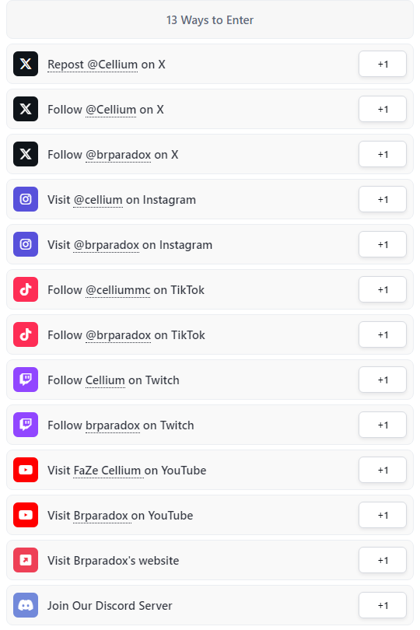Open Visit Brparadox's website entry

pyautogui.click(x=210, y=560)
